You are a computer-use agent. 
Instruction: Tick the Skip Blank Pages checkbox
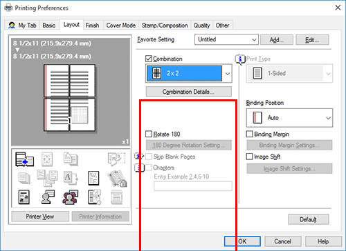149,157
